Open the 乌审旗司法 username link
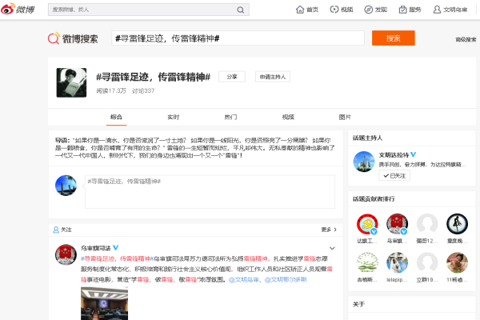480x320 pixels. pyautogui.click(x=95, y=248)
